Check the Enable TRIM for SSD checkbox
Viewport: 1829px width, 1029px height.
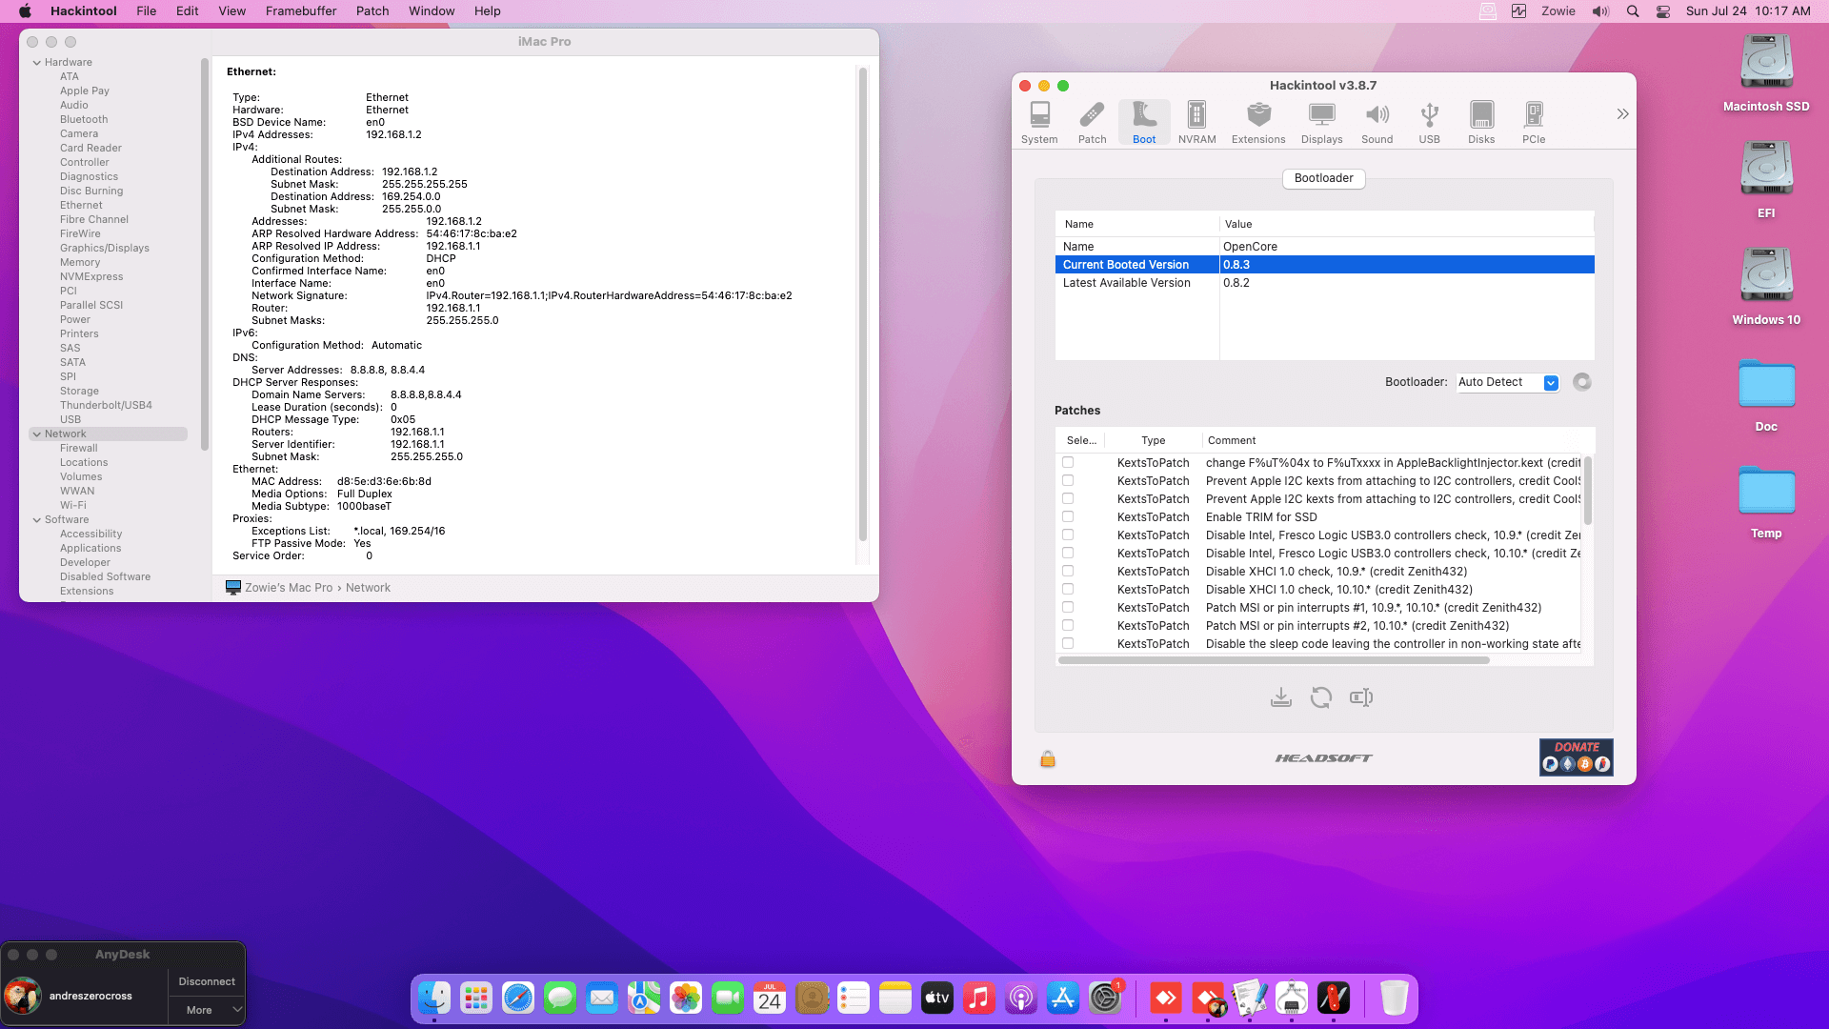click(1068, 516)
